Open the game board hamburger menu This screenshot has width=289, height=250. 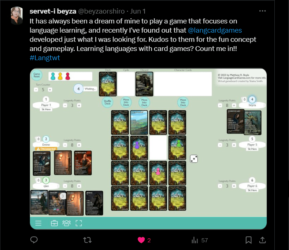38,223
